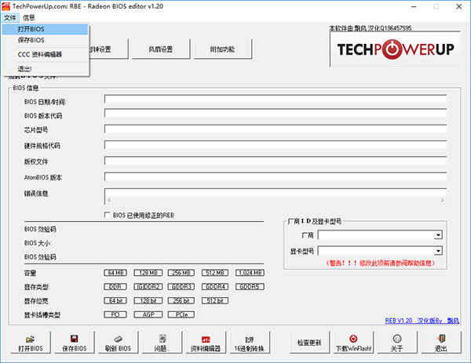Select the GDDR4 memory type indicator
The image size is (471, 363).
tap(215, 287)
